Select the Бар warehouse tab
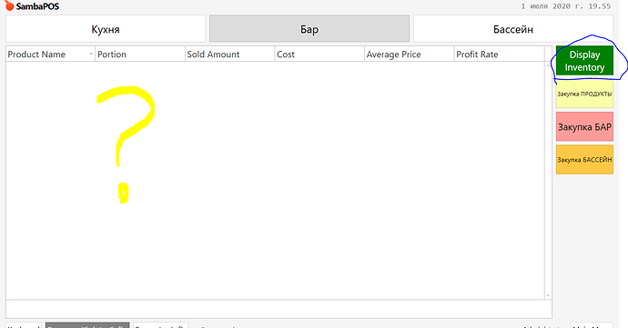Screen dimensions: 628x328 tap(309, 29)
